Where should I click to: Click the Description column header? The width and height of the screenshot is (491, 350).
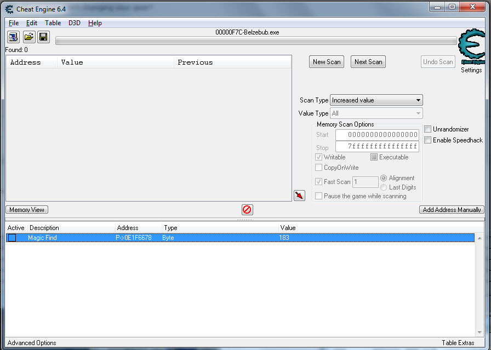(x=71, y=228)
